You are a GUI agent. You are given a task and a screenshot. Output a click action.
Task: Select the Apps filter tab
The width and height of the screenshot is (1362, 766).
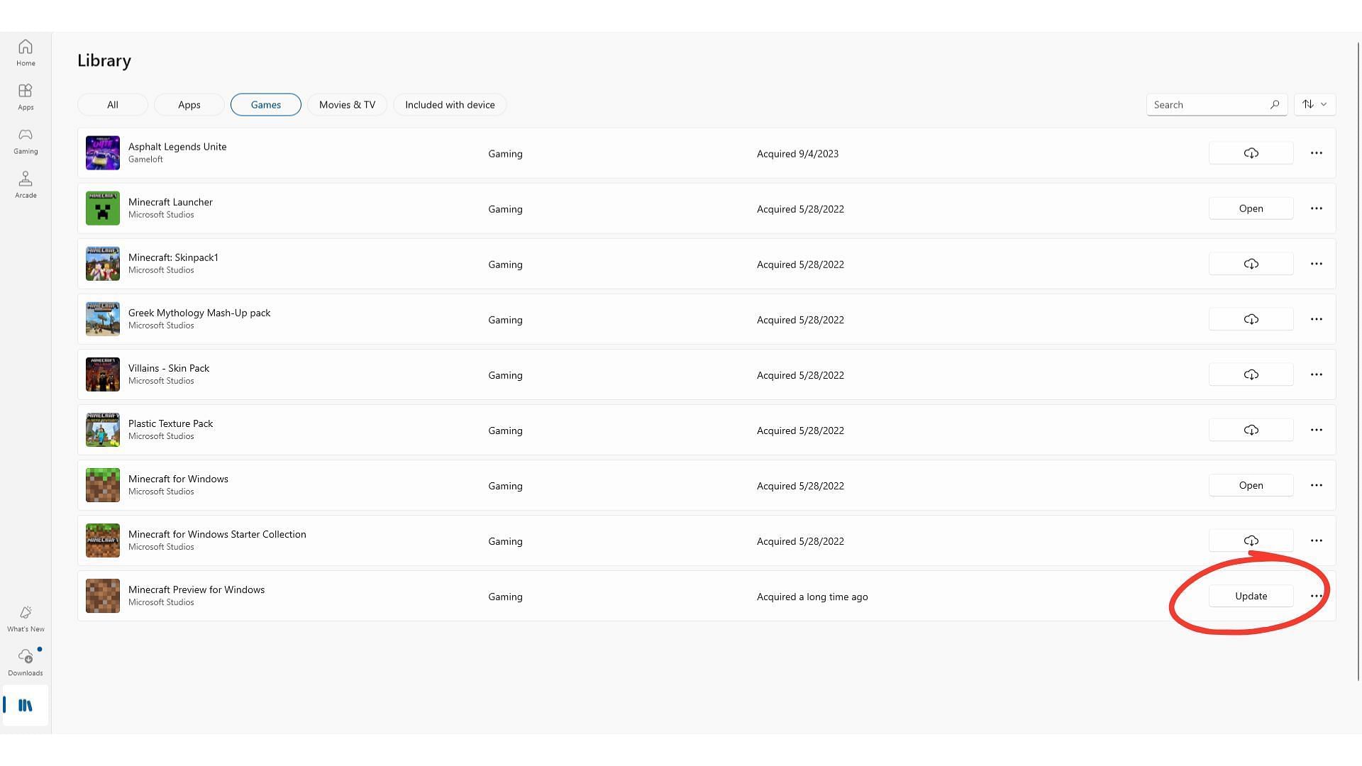(189, 104)
